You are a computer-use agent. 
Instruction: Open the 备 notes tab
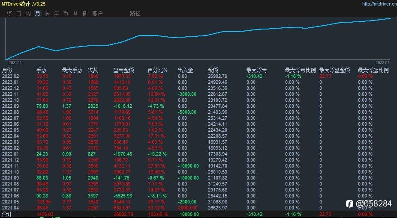click(84, 13)
